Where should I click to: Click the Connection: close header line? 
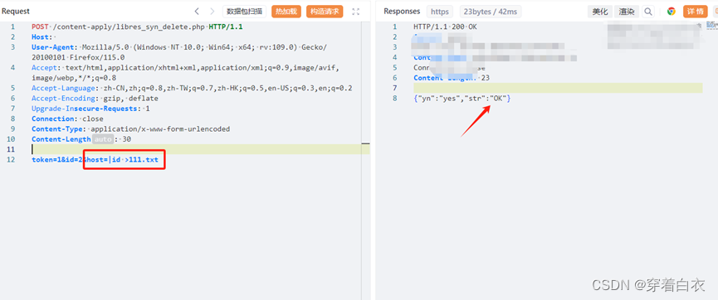click(x=67, y=119)
